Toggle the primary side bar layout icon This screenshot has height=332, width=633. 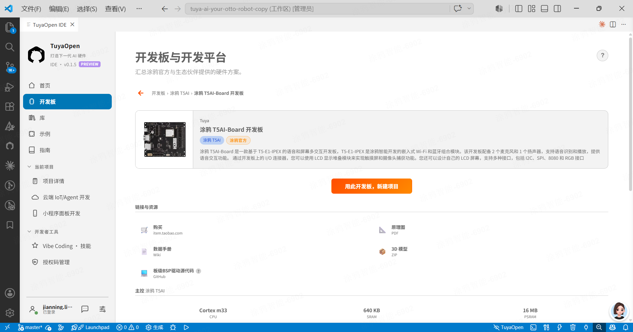pyautogui.click(x=519, y=9)
